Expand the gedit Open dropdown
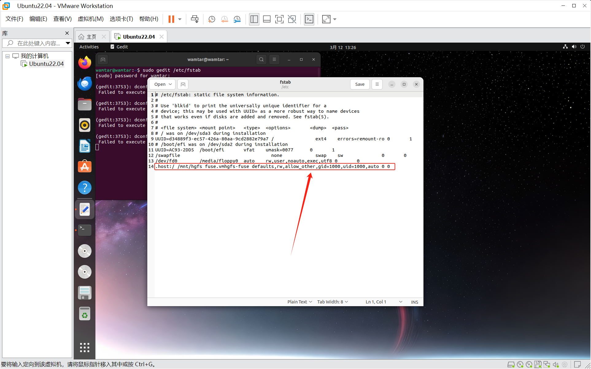This screenshot has height=369, width=591. (x=170, y=84)
